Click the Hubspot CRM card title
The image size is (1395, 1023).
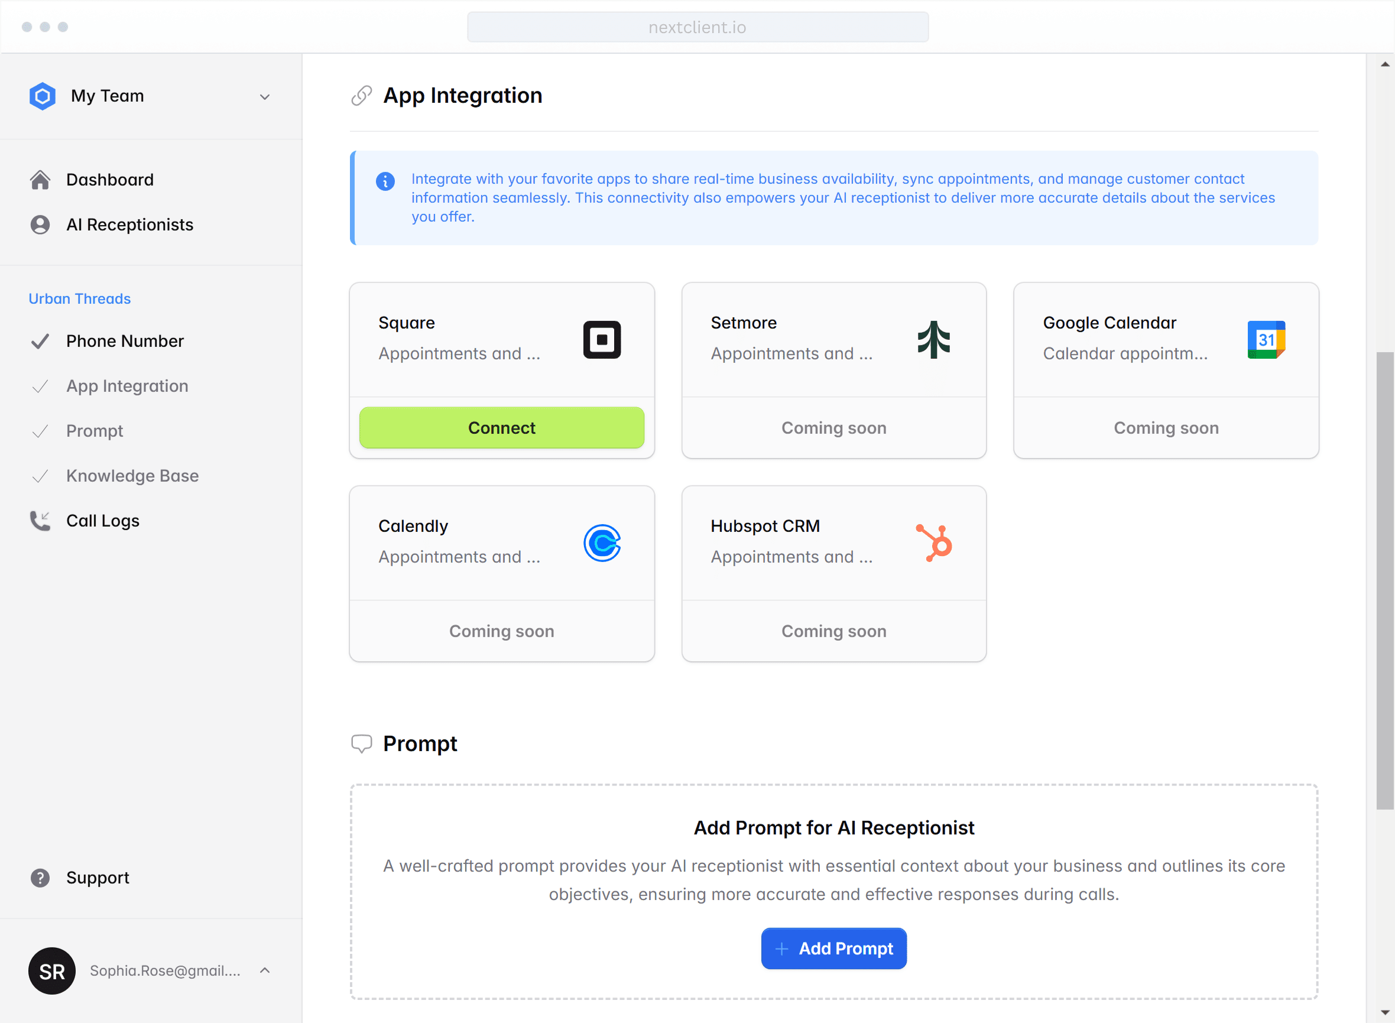(x=765, y=527)
